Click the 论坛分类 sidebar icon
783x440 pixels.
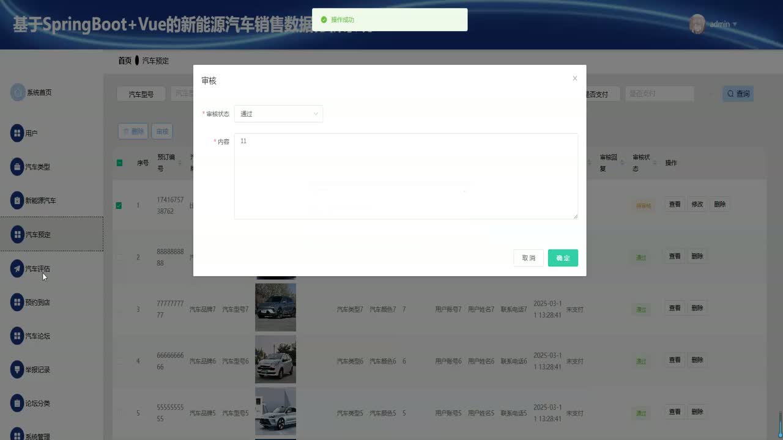[17, 403]
